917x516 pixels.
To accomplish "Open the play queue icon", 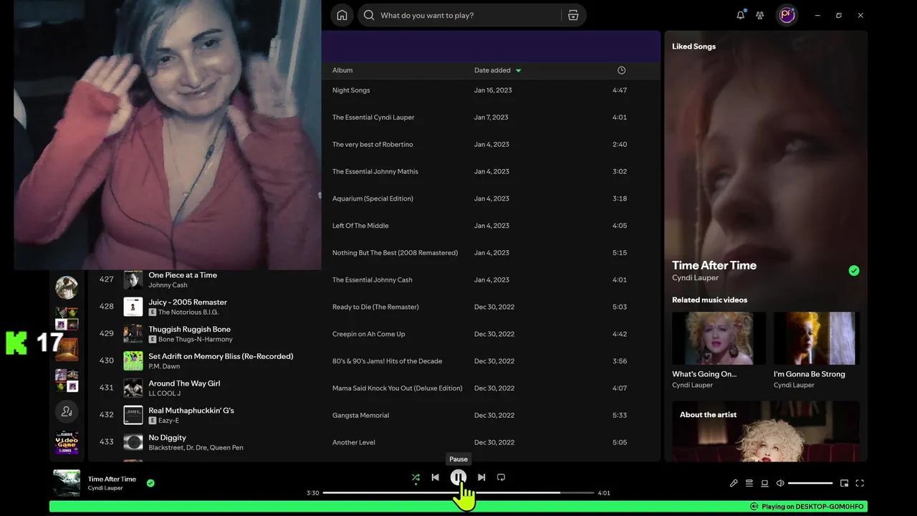I will click(749, 483).
